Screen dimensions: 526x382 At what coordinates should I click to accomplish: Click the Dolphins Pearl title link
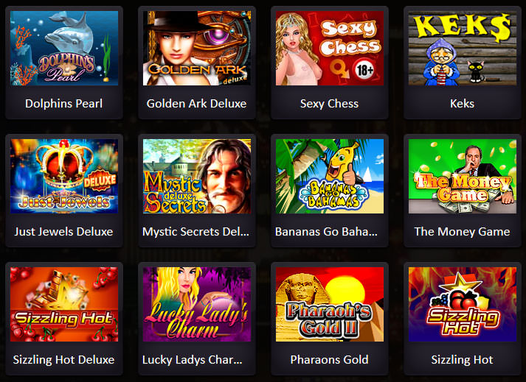(x=63, y=104)
